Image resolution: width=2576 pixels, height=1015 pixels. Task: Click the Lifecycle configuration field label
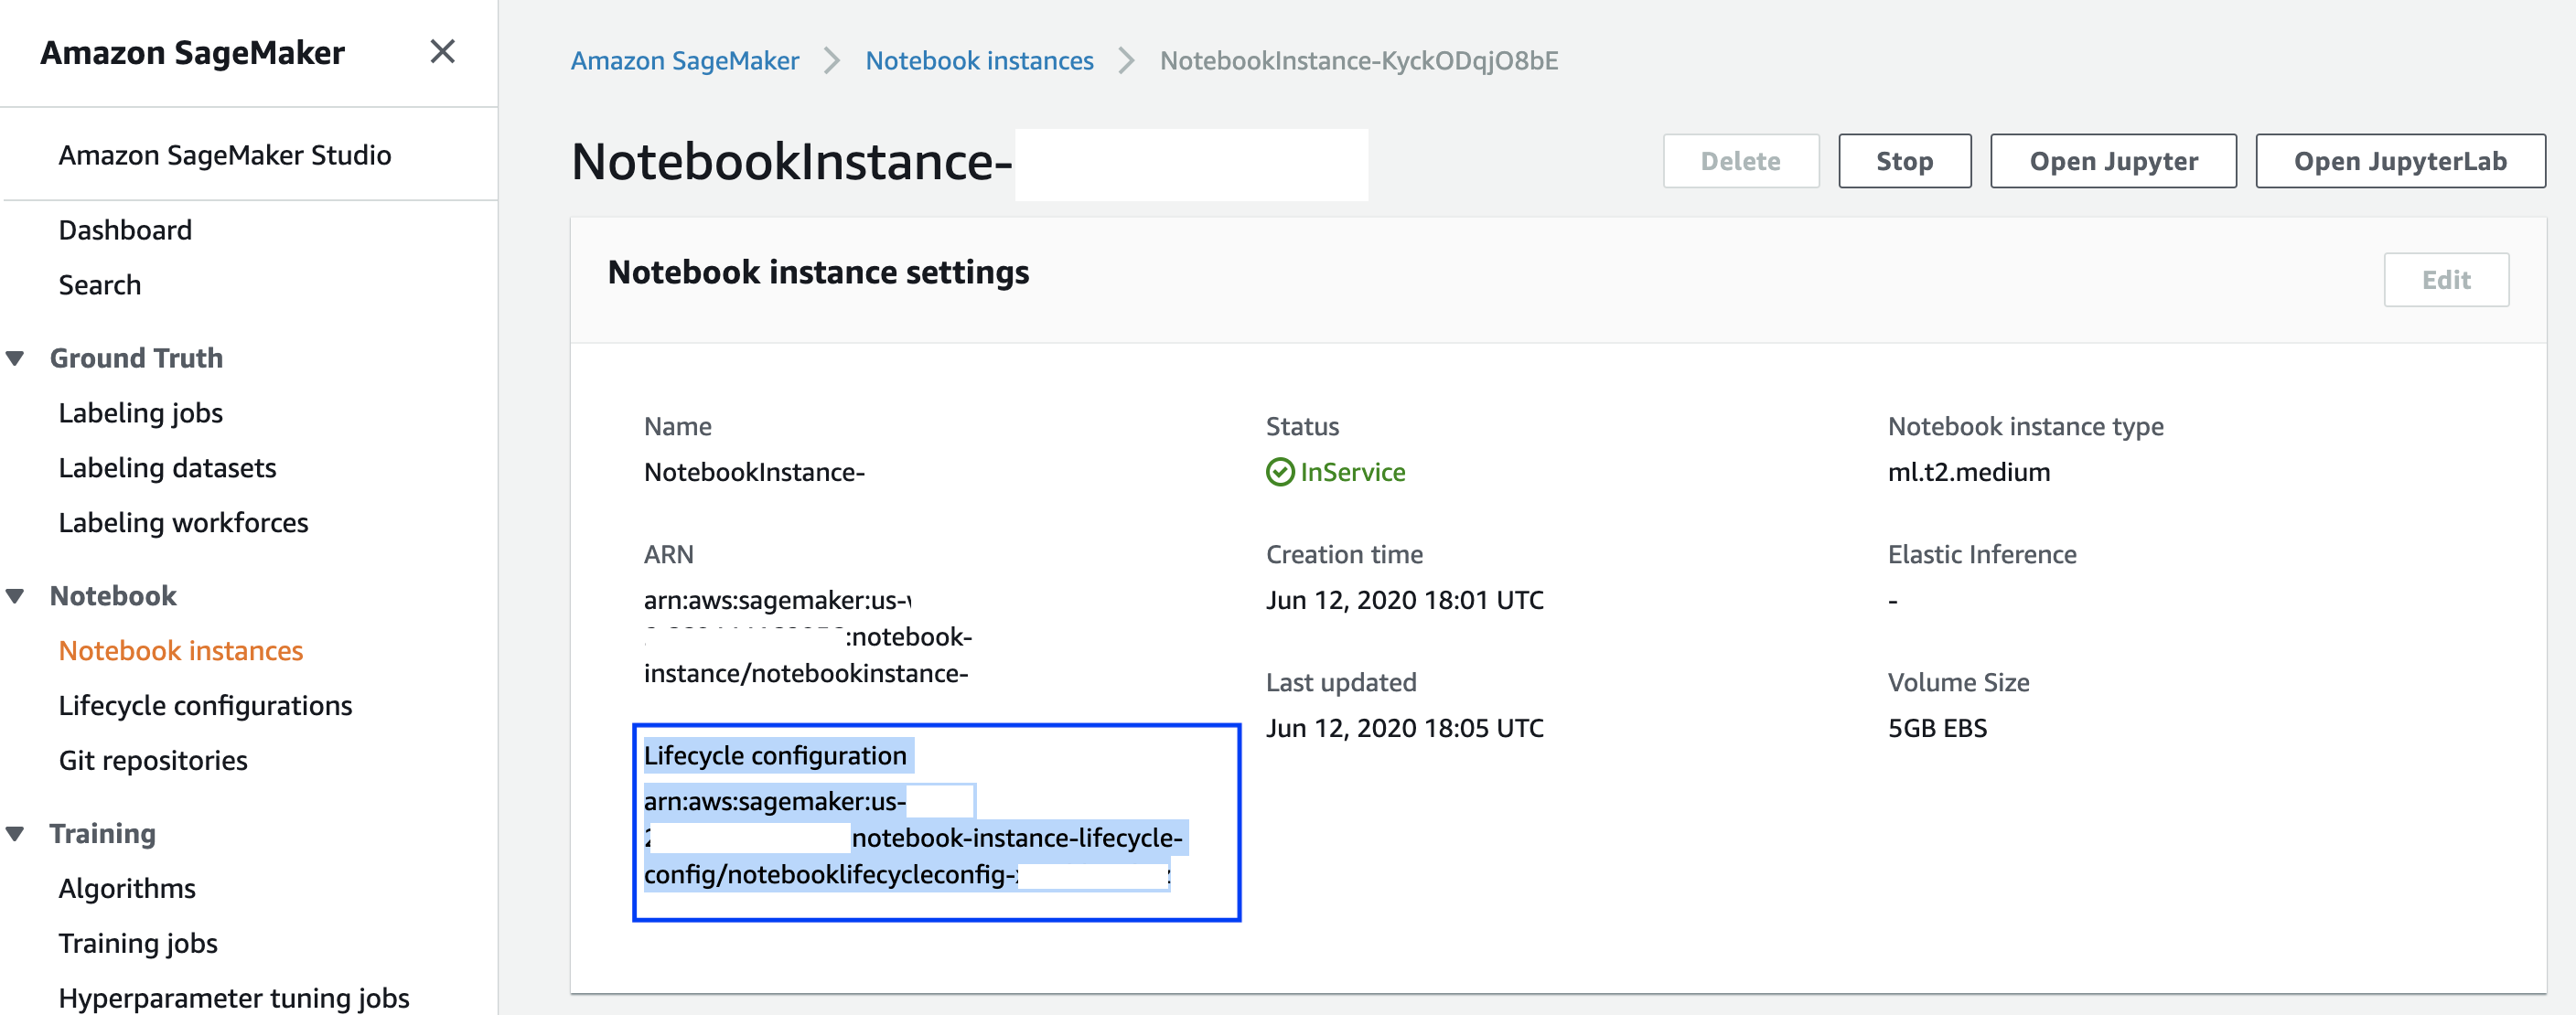point(775,756)
